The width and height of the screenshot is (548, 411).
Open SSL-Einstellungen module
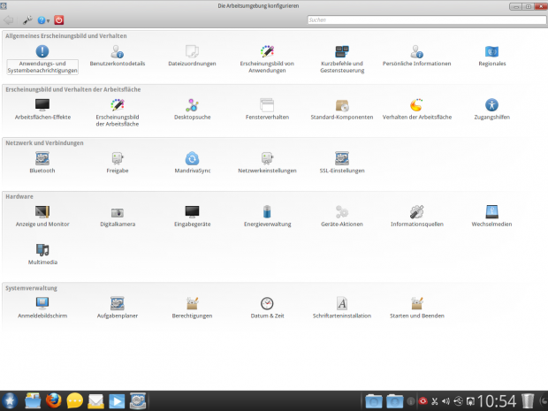342,163
